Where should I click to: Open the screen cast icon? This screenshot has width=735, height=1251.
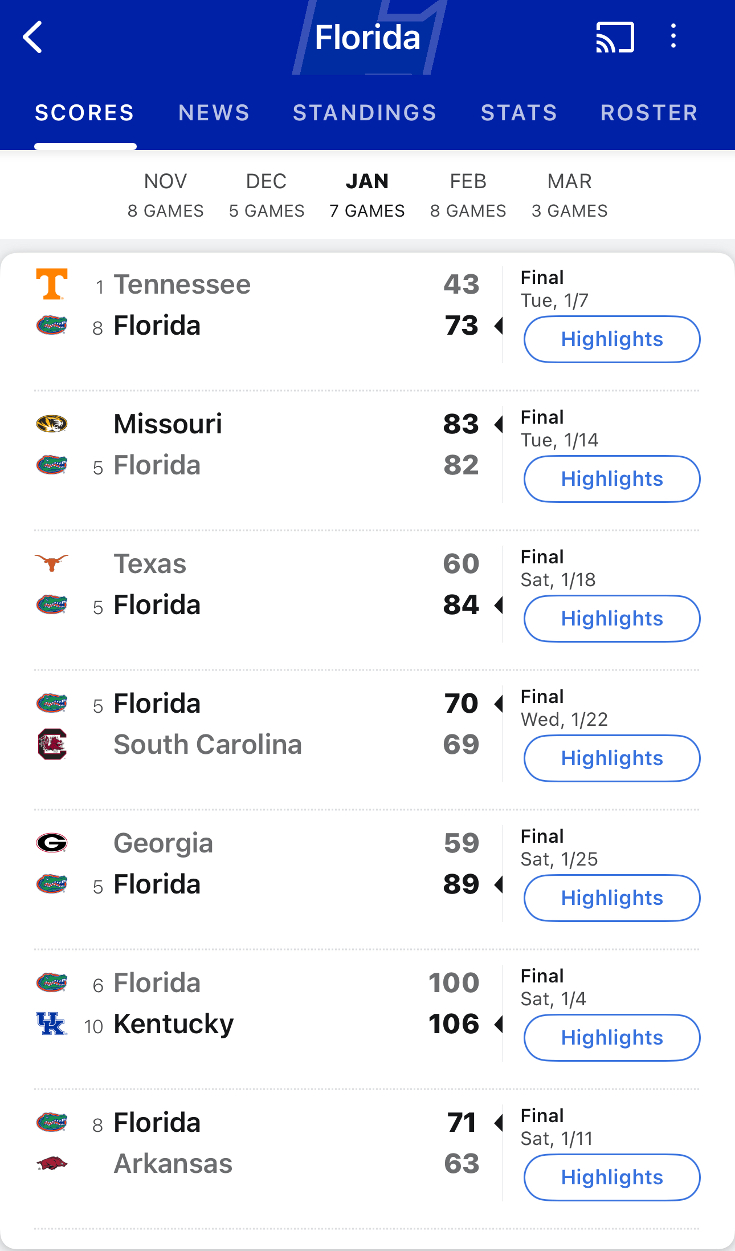(x=615, y=38)
